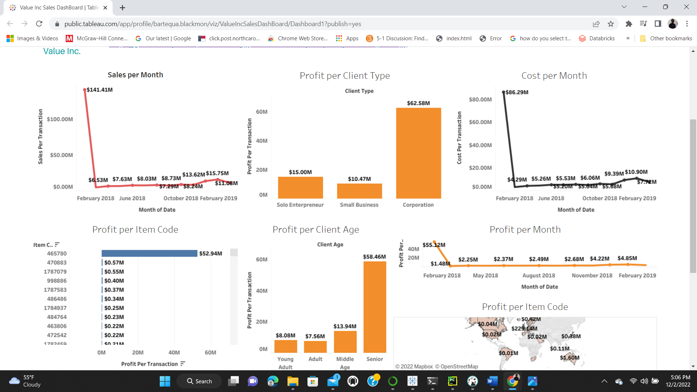The image size is (697, 392).
Task: Bookmark this page using the star icon
Action: tap(611, 24)
